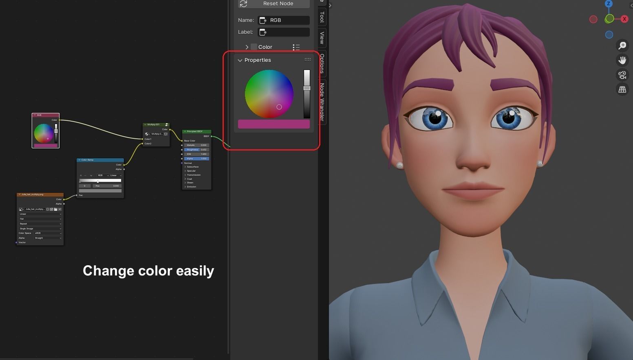633x360 pixels.
Task: Open Color Ramp RGB color mode dropdown
Action: (x=103, y=175)
